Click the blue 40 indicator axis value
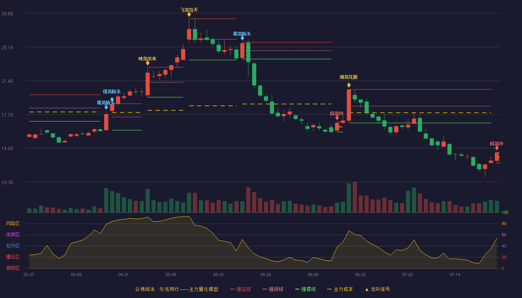The height and width of the screenshot is (298, 522). pos(504,246)
